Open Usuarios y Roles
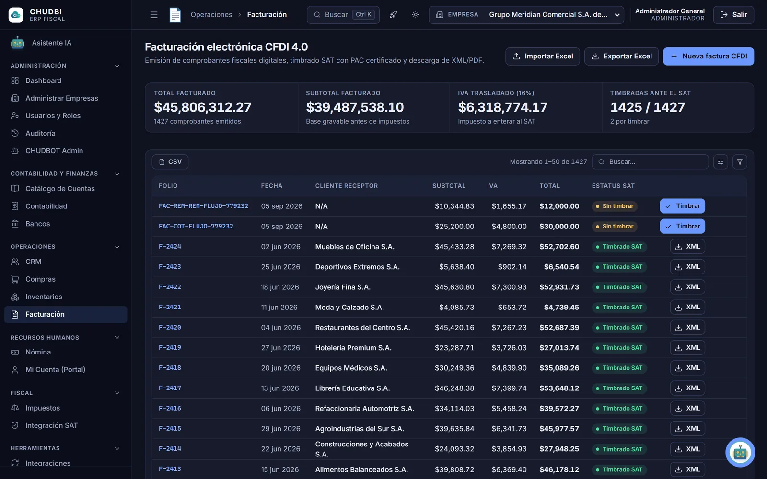This screenshot has height=479, width=767. point(66,115)
